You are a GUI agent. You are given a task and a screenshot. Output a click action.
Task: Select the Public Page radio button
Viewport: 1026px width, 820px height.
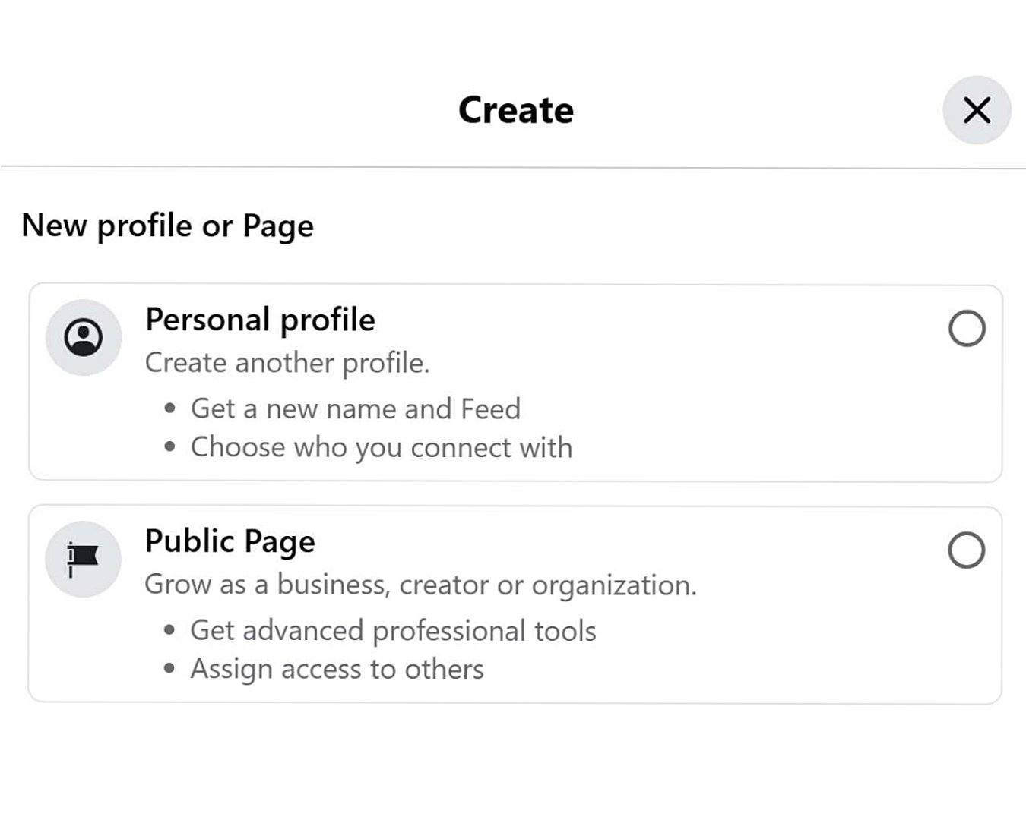[967, 550]
